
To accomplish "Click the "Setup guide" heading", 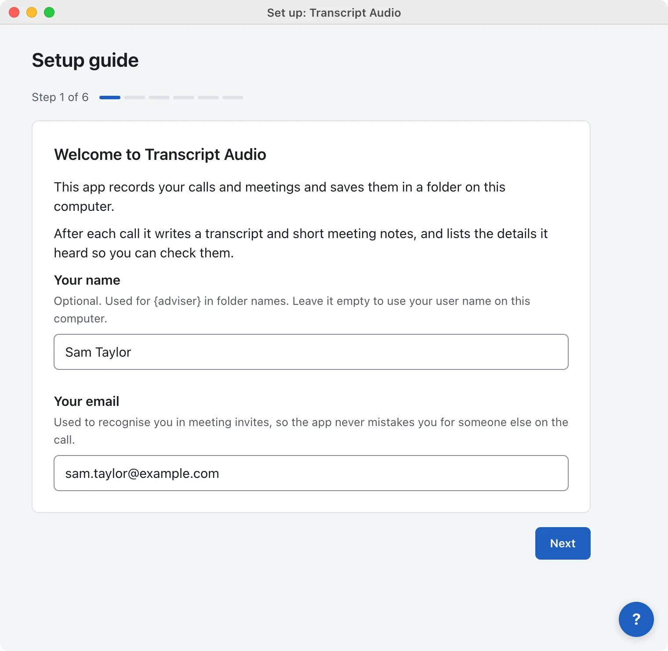I will point(85,60).
